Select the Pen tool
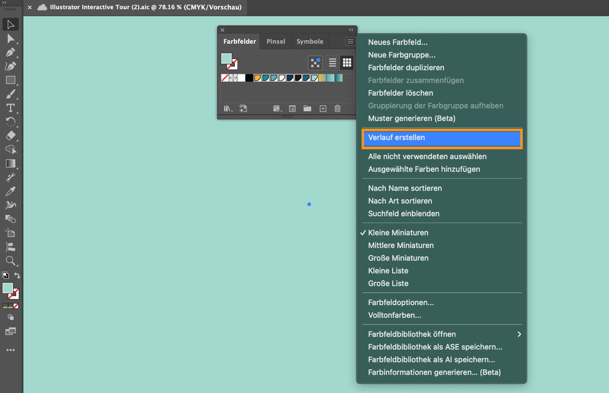609x393 pixels. click(x=10, y=52)
